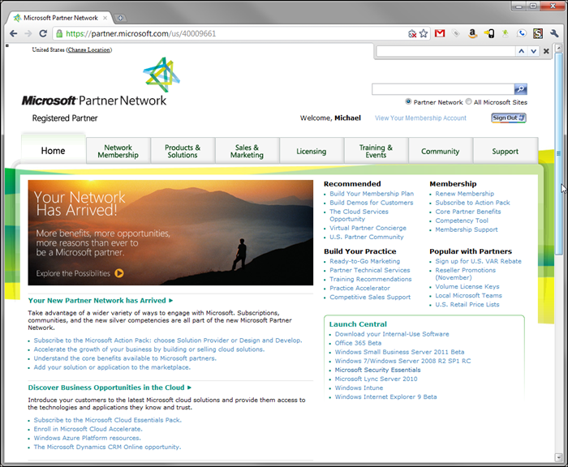Open the Products & Solutions tab
The height and width of the screenshot is (467, 568).
point(183,151)
